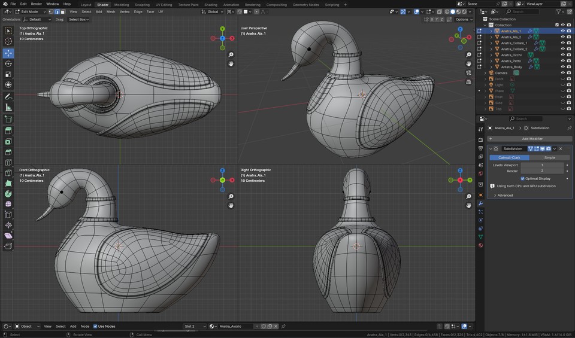Image resolution: width=575 pixels, height=338 pixels.
Task: Select the Simple subdivision type button
Action: coord(549,157)
